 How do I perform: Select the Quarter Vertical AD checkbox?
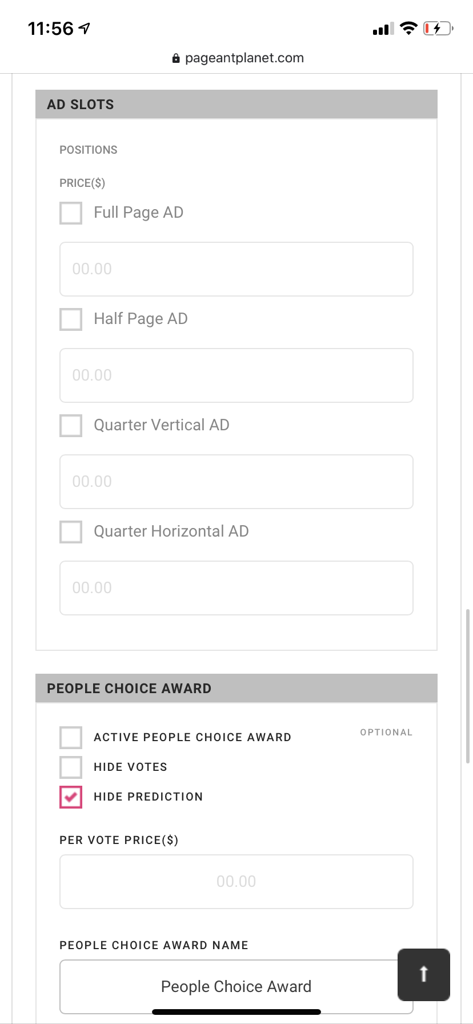71,426
